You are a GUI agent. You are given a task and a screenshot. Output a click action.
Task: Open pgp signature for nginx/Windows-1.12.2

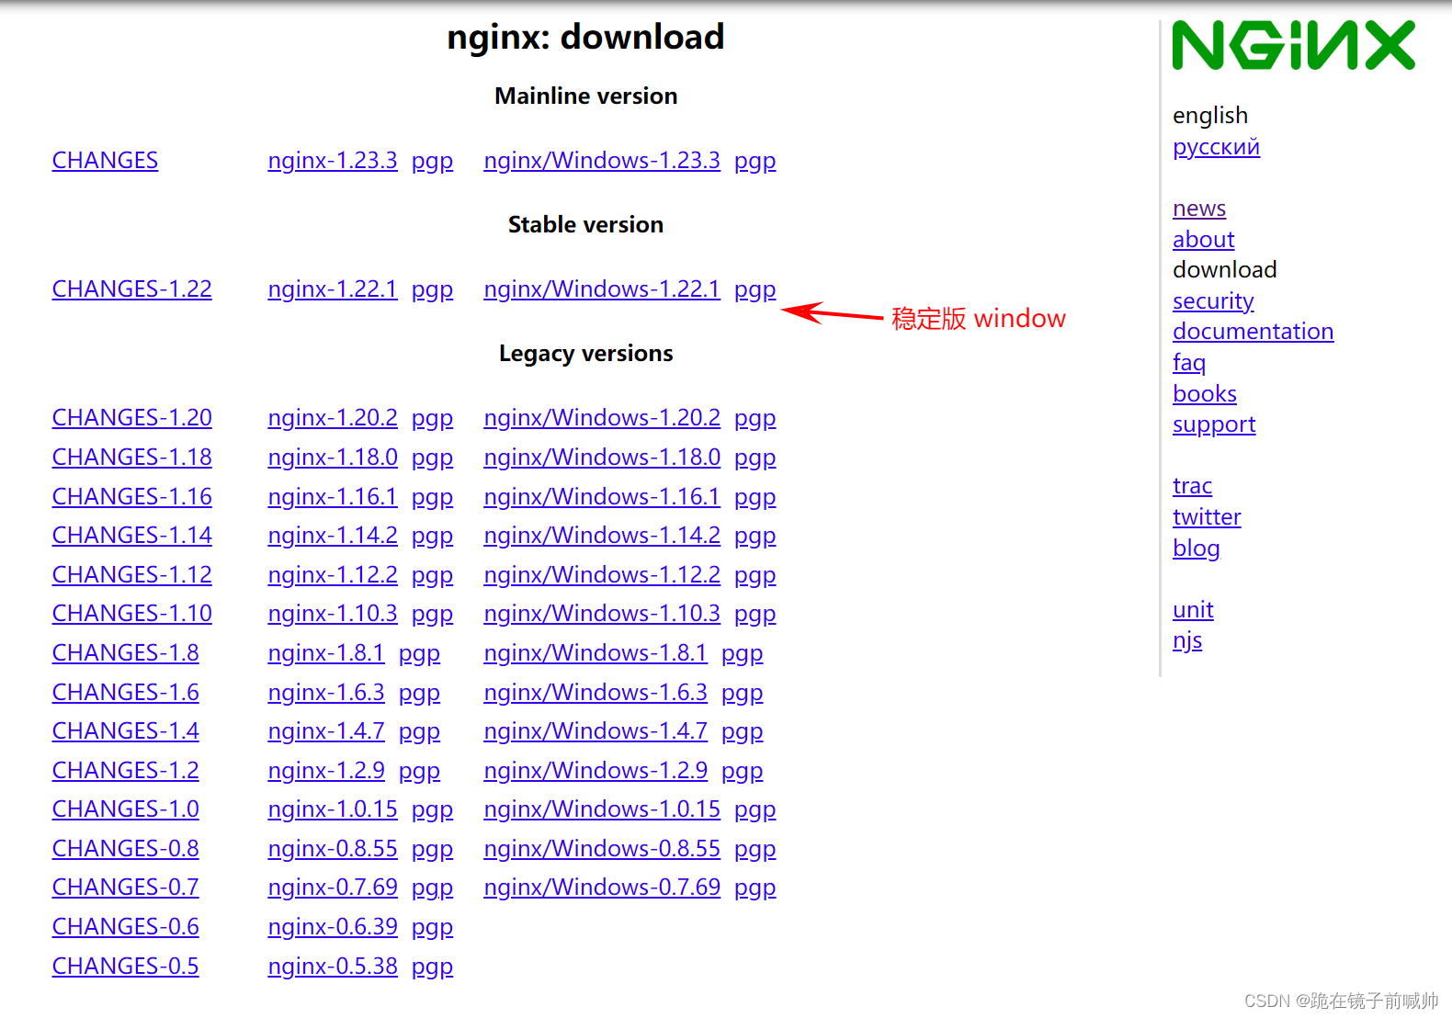tap(755, 576)
